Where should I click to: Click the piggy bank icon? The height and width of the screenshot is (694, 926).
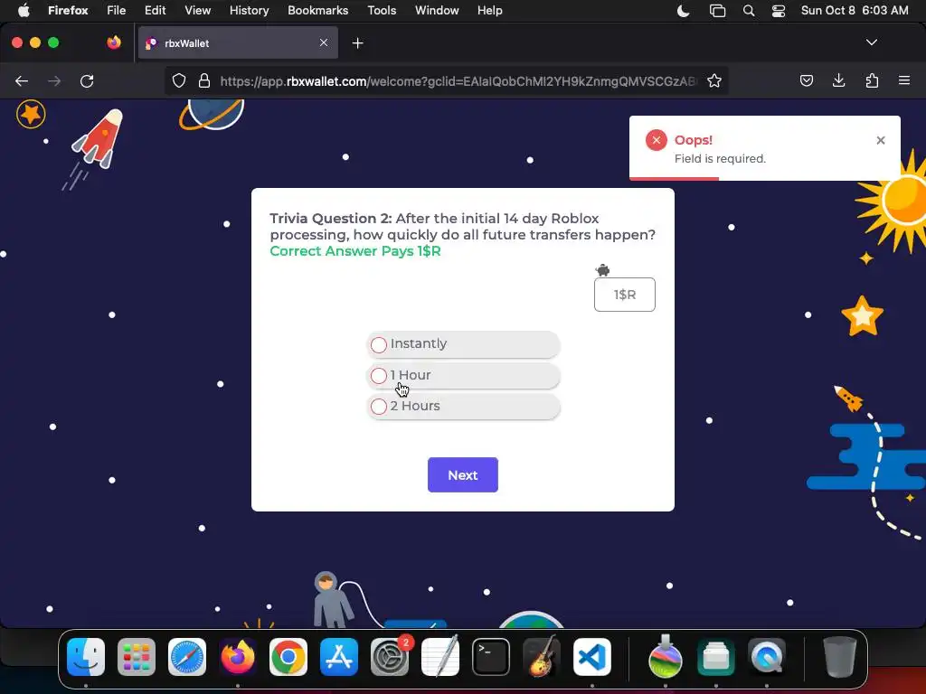point(602,270)
